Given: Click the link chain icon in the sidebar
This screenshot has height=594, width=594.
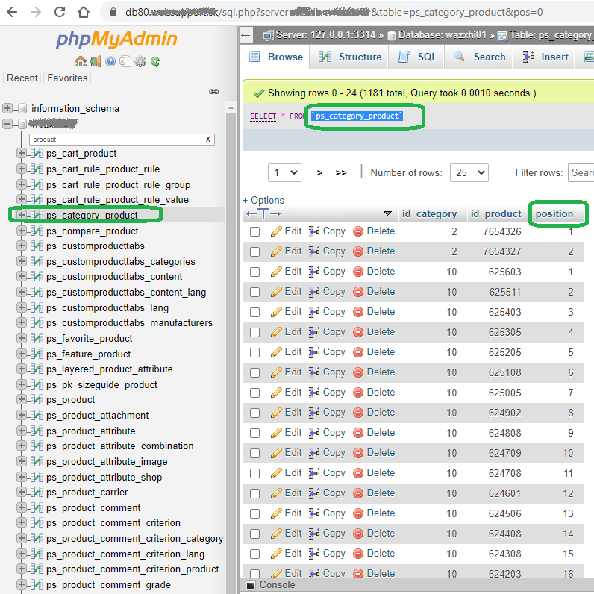Looking at the screenshot, I should pos(214,91).
